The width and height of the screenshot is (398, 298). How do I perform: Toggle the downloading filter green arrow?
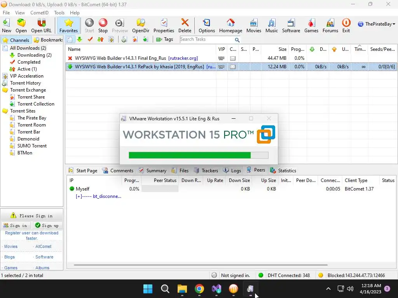click(x=79, y=40)
